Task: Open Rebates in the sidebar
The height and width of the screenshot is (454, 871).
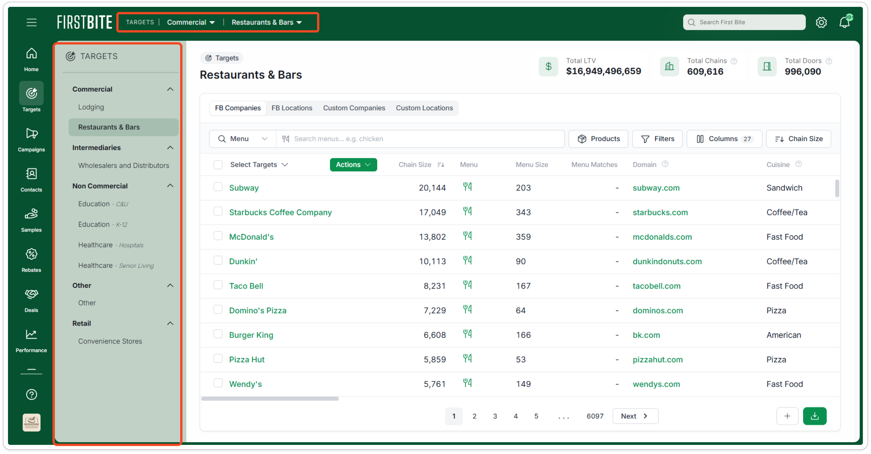Action: point(31,260)
